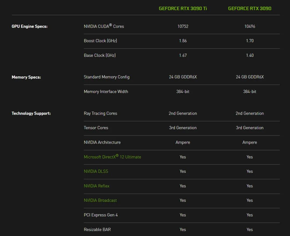Select the Standard Memory Config label
Screen dimensions: 290x236
coord(106,77)
